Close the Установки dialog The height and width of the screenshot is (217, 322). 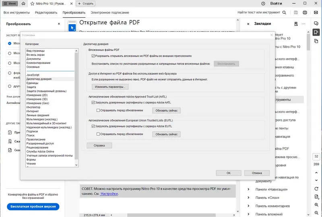point(271,35)
